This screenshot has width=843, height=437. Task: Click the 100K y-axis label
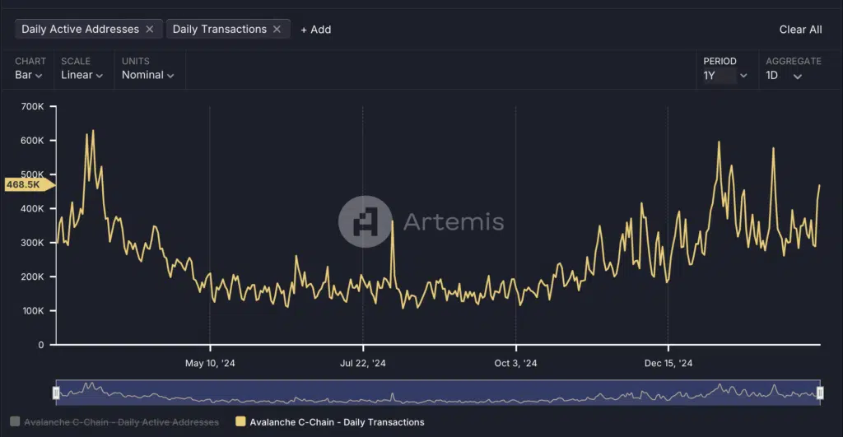pyautogui.click(x=33, y=311)
